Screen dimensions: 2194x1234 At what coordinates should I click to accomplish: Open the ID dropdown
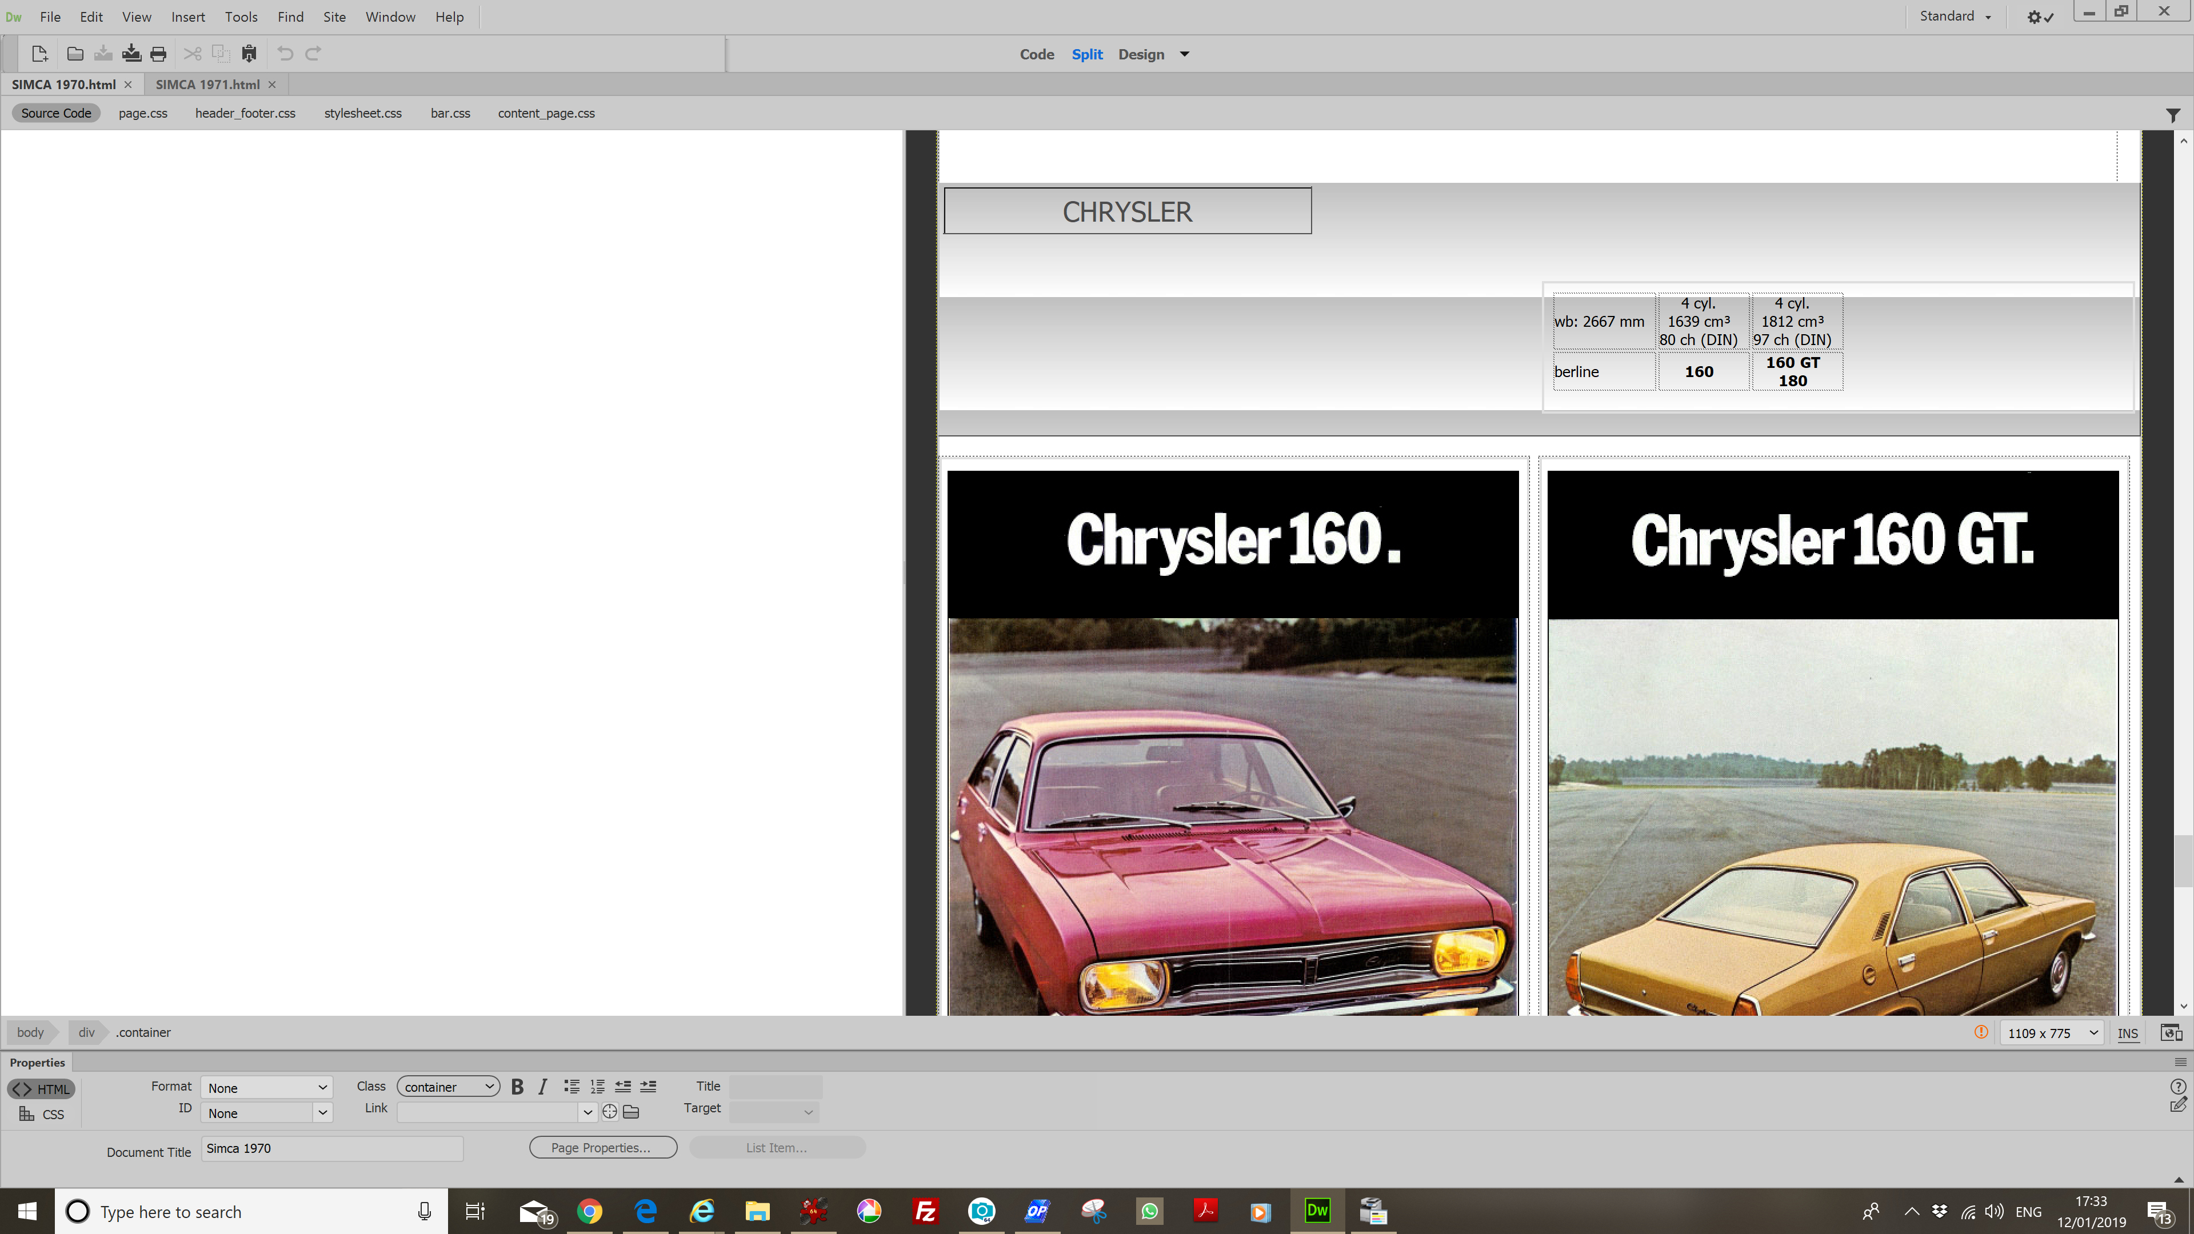(x=266, y=1113)
